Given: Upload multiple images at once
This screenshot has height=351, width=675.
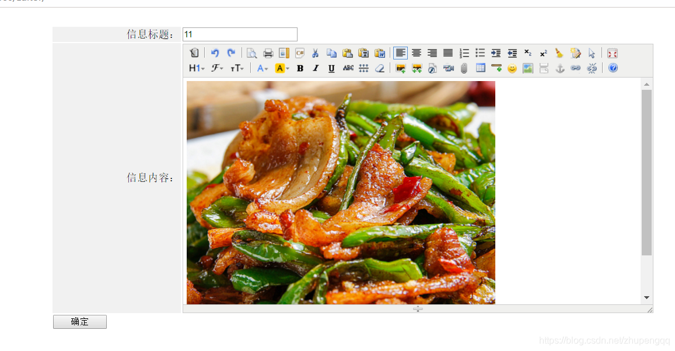Looking at the screenshot, I should (417, 68).
